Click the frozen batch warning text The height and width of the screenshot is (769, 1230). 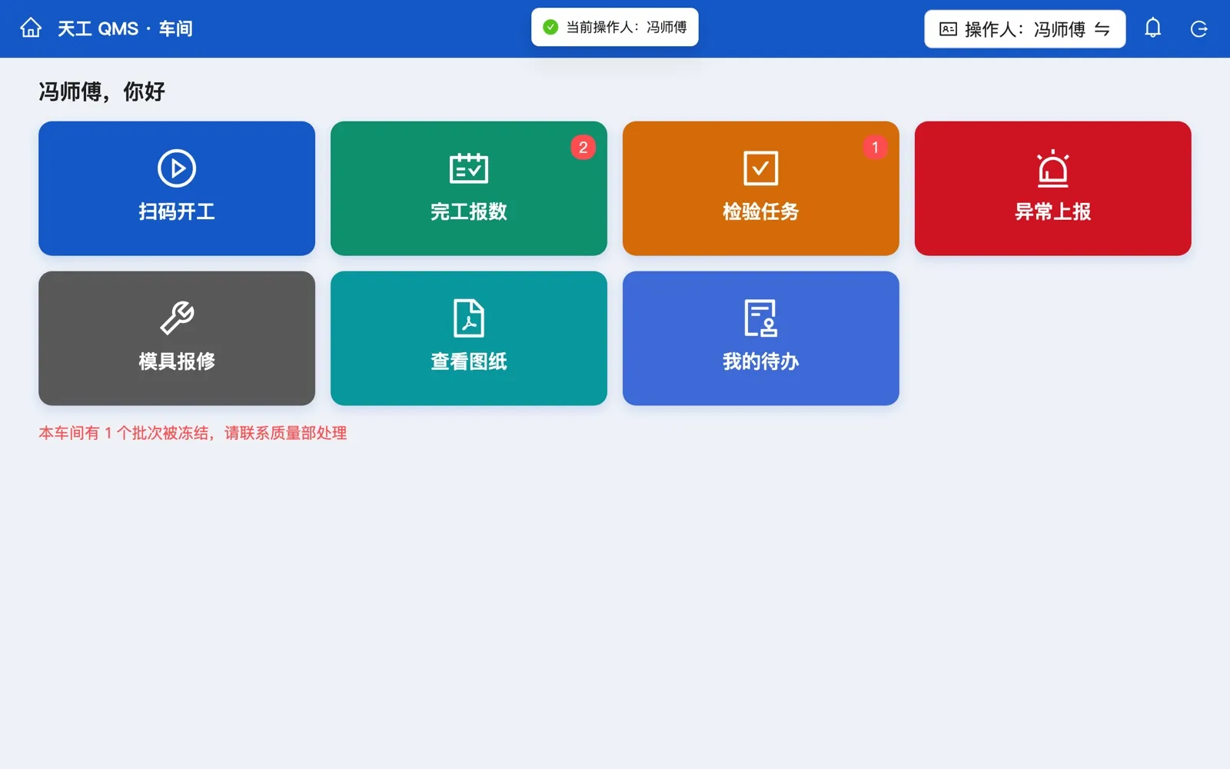[x=193, y=433]
